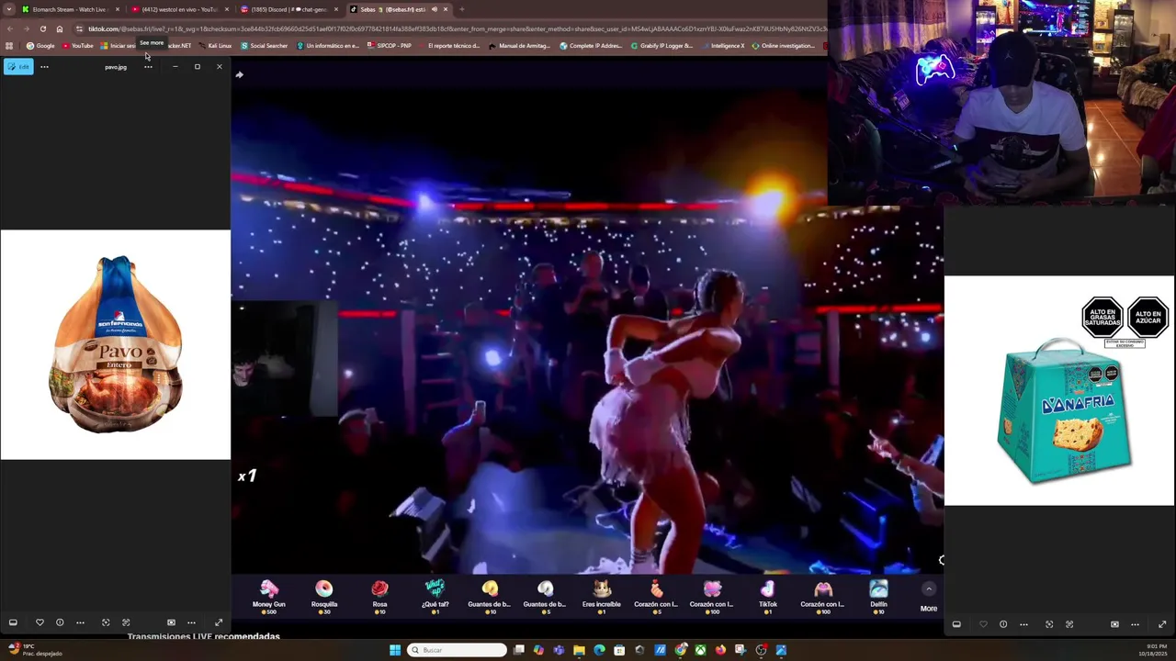Open Xbox app from the taskbar
The height and width of the screenshot is (661, 1176).
click(x=700, y=650)
